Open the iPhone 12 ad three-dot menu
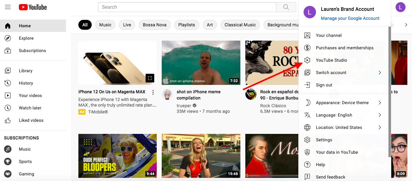Viewport: 412px width, 181px height. coord(153,92)
